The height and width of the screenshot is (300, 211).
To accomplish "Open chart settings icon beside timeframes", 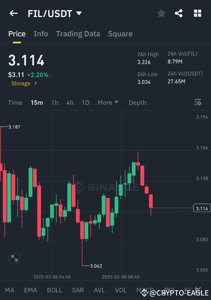I will [198, 102].
